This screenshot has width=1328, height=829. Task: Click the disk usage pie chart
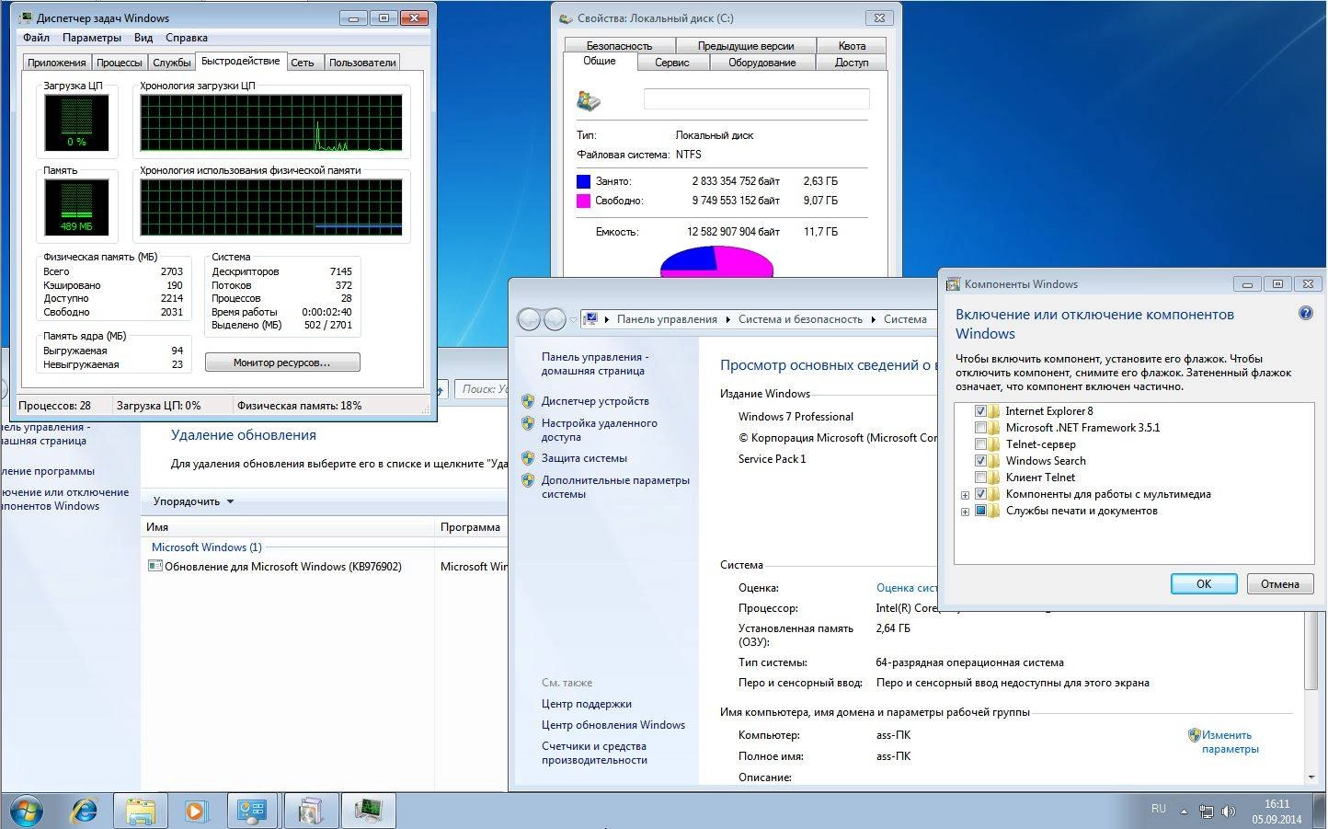coord(716,262)
